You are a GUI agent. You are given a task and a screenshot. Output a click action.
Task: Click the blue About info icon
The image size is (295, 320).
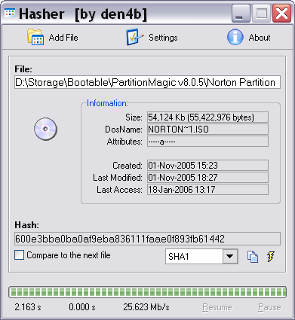tap(235, 37)
